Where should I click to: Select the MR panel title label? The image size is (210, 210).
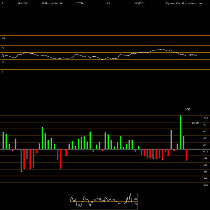[187, 109]
